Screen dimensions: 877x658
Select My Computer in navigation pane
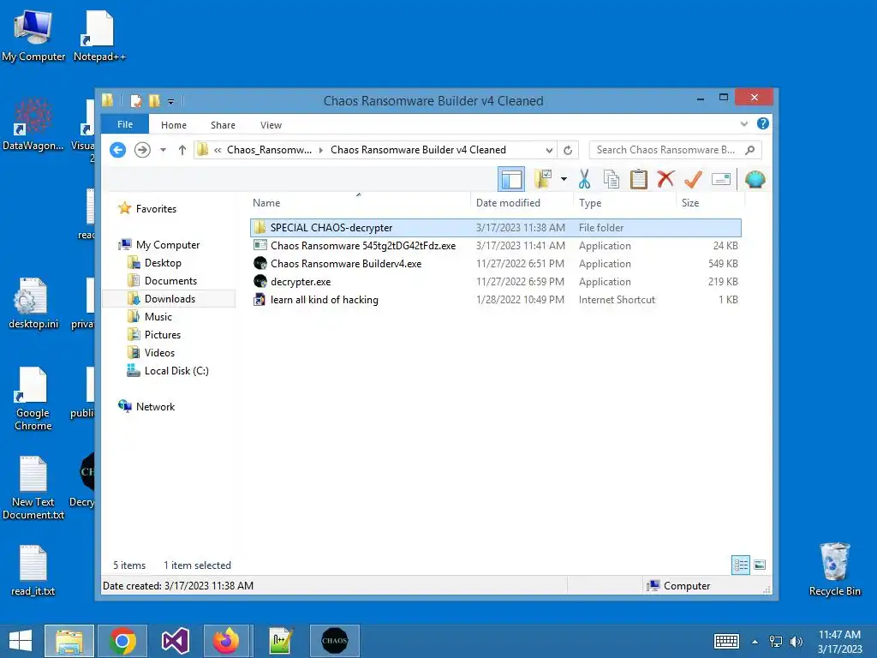tap(158, 244)
